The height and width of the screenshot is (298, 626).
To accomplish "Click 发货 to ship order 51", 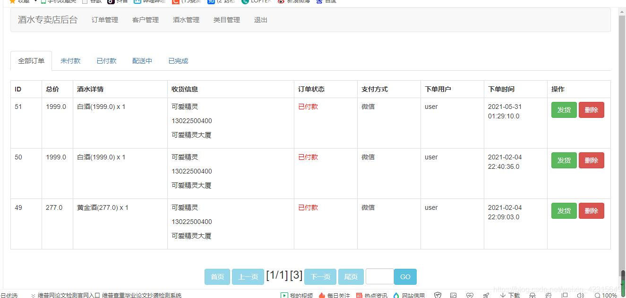I will click(x=564, y=109).
